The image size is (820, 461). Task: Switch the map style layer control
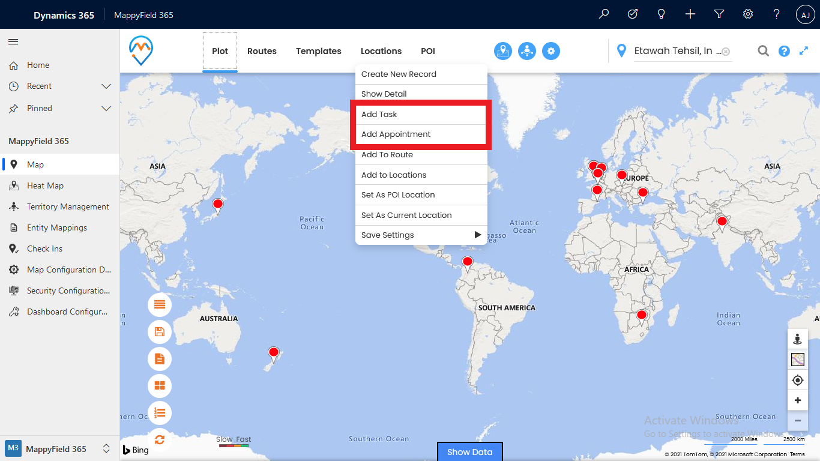pyautogui.click(x=797, y=360)
